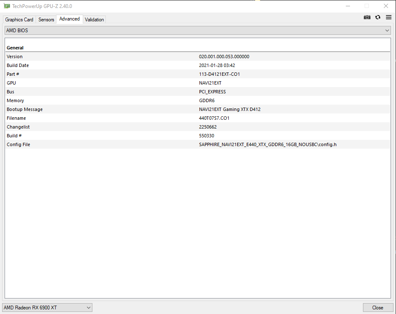Select the Advanced tab
Screen dimensions: 396x314
(69, 19)
